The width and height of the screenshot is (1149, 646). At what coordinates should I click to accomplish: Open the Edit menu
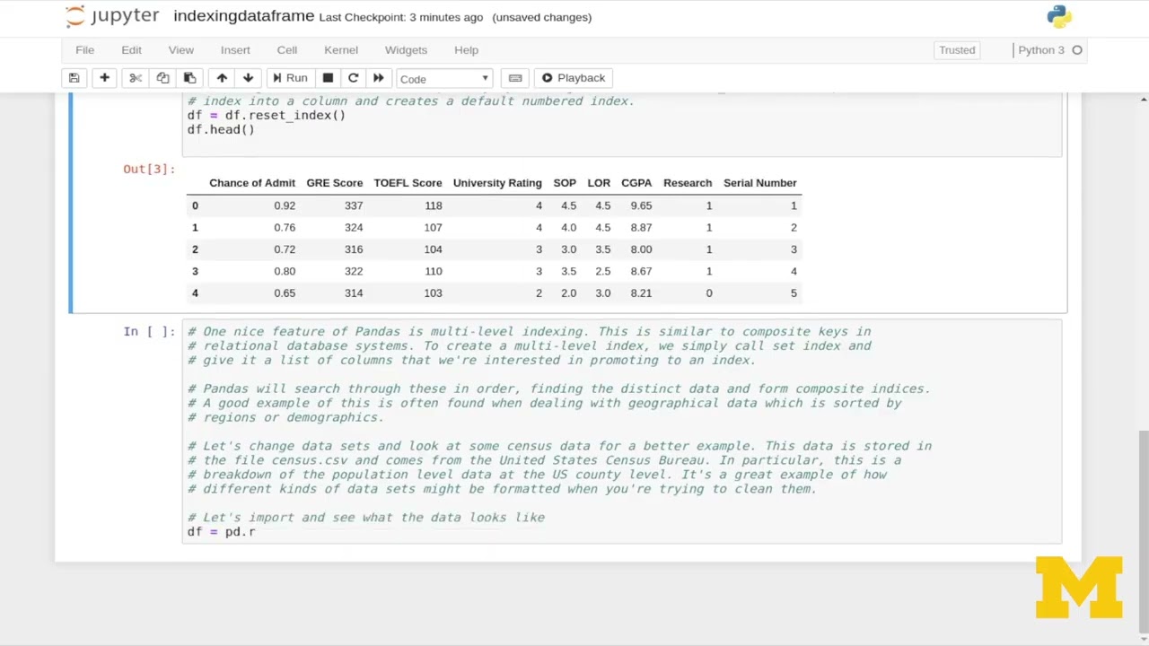click(131, 50)
